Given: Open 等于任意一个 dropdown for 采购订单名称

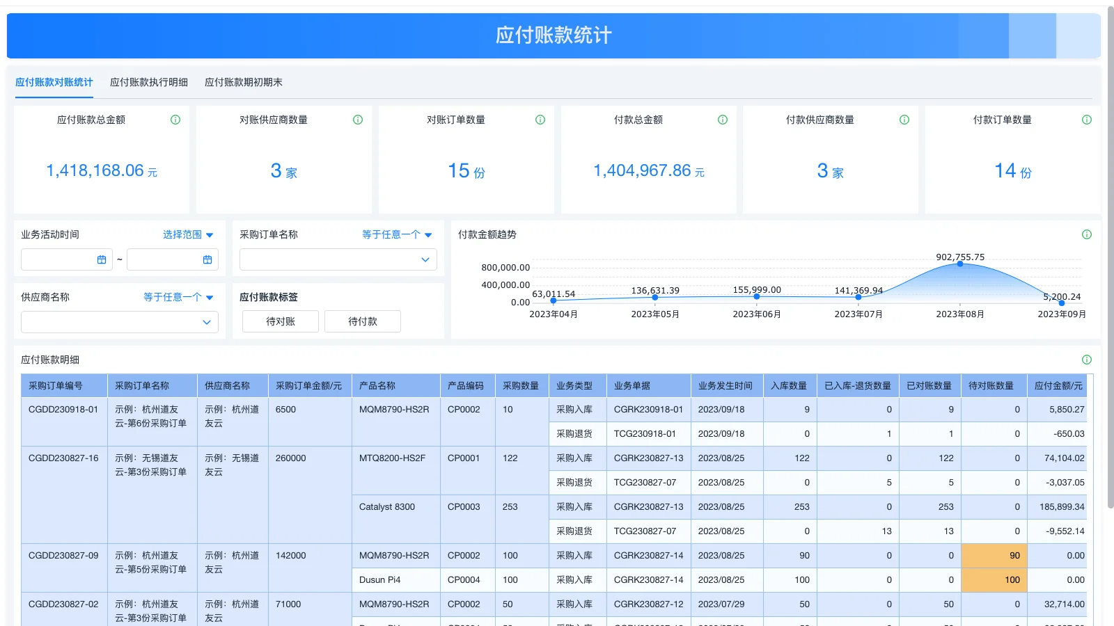Looking at the screenshot, I should click(397, 234).
